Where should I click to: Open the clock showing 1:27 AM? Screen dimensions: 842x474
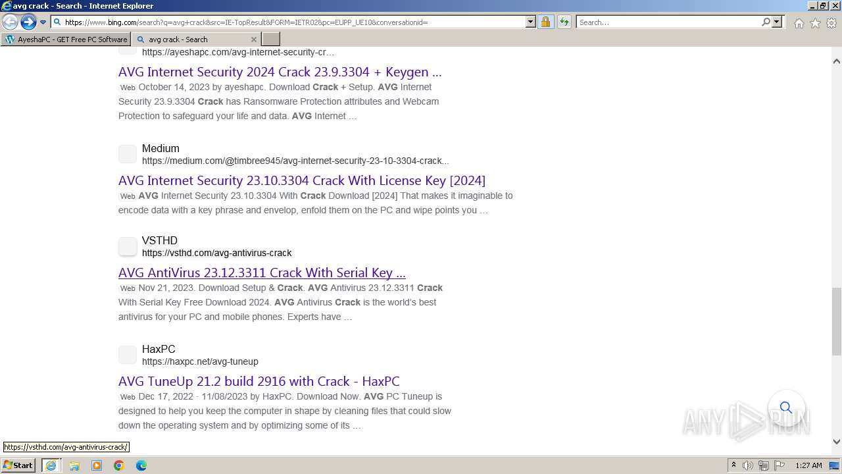pos(808,465)
